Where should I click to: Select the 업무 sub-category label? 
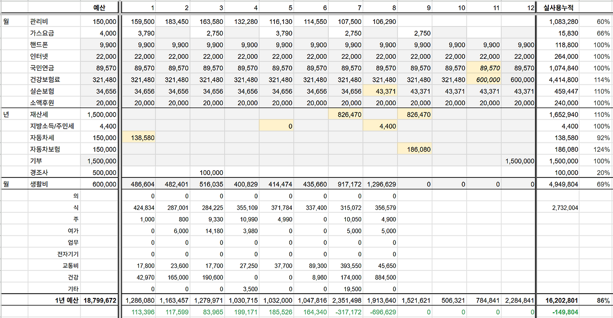tap(74, 242)
